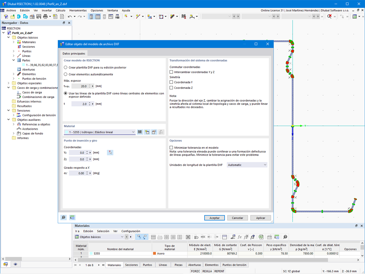Click the rotation αx' input field 0.00
Viewport: 365px width, 274px height.
77,173
